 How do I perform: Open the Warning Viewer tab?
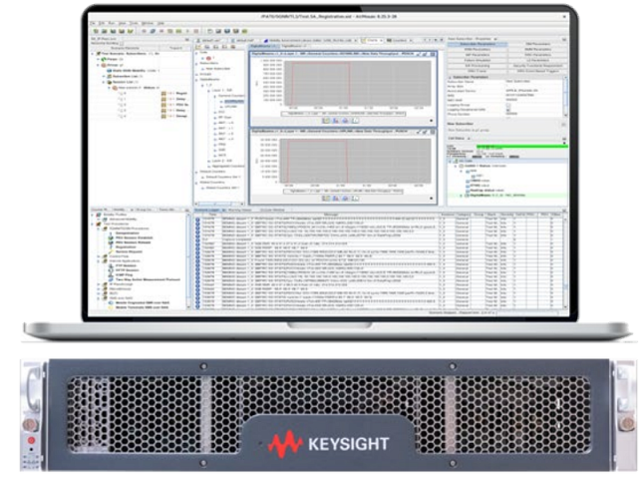click(x=240, y=210)
